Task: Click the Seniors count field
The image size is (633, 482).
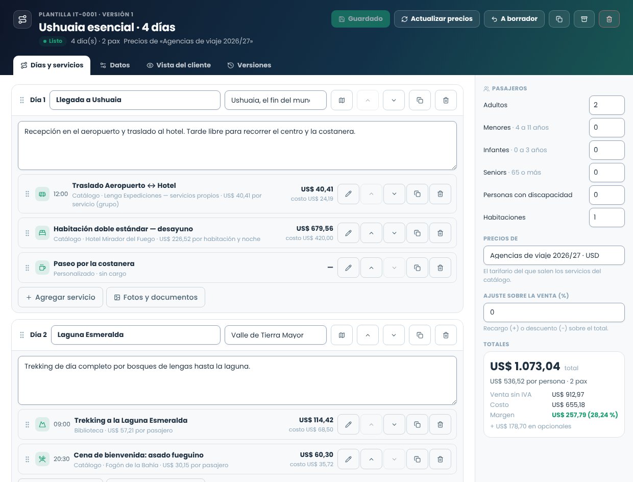Action: click(x=606, y=173)
